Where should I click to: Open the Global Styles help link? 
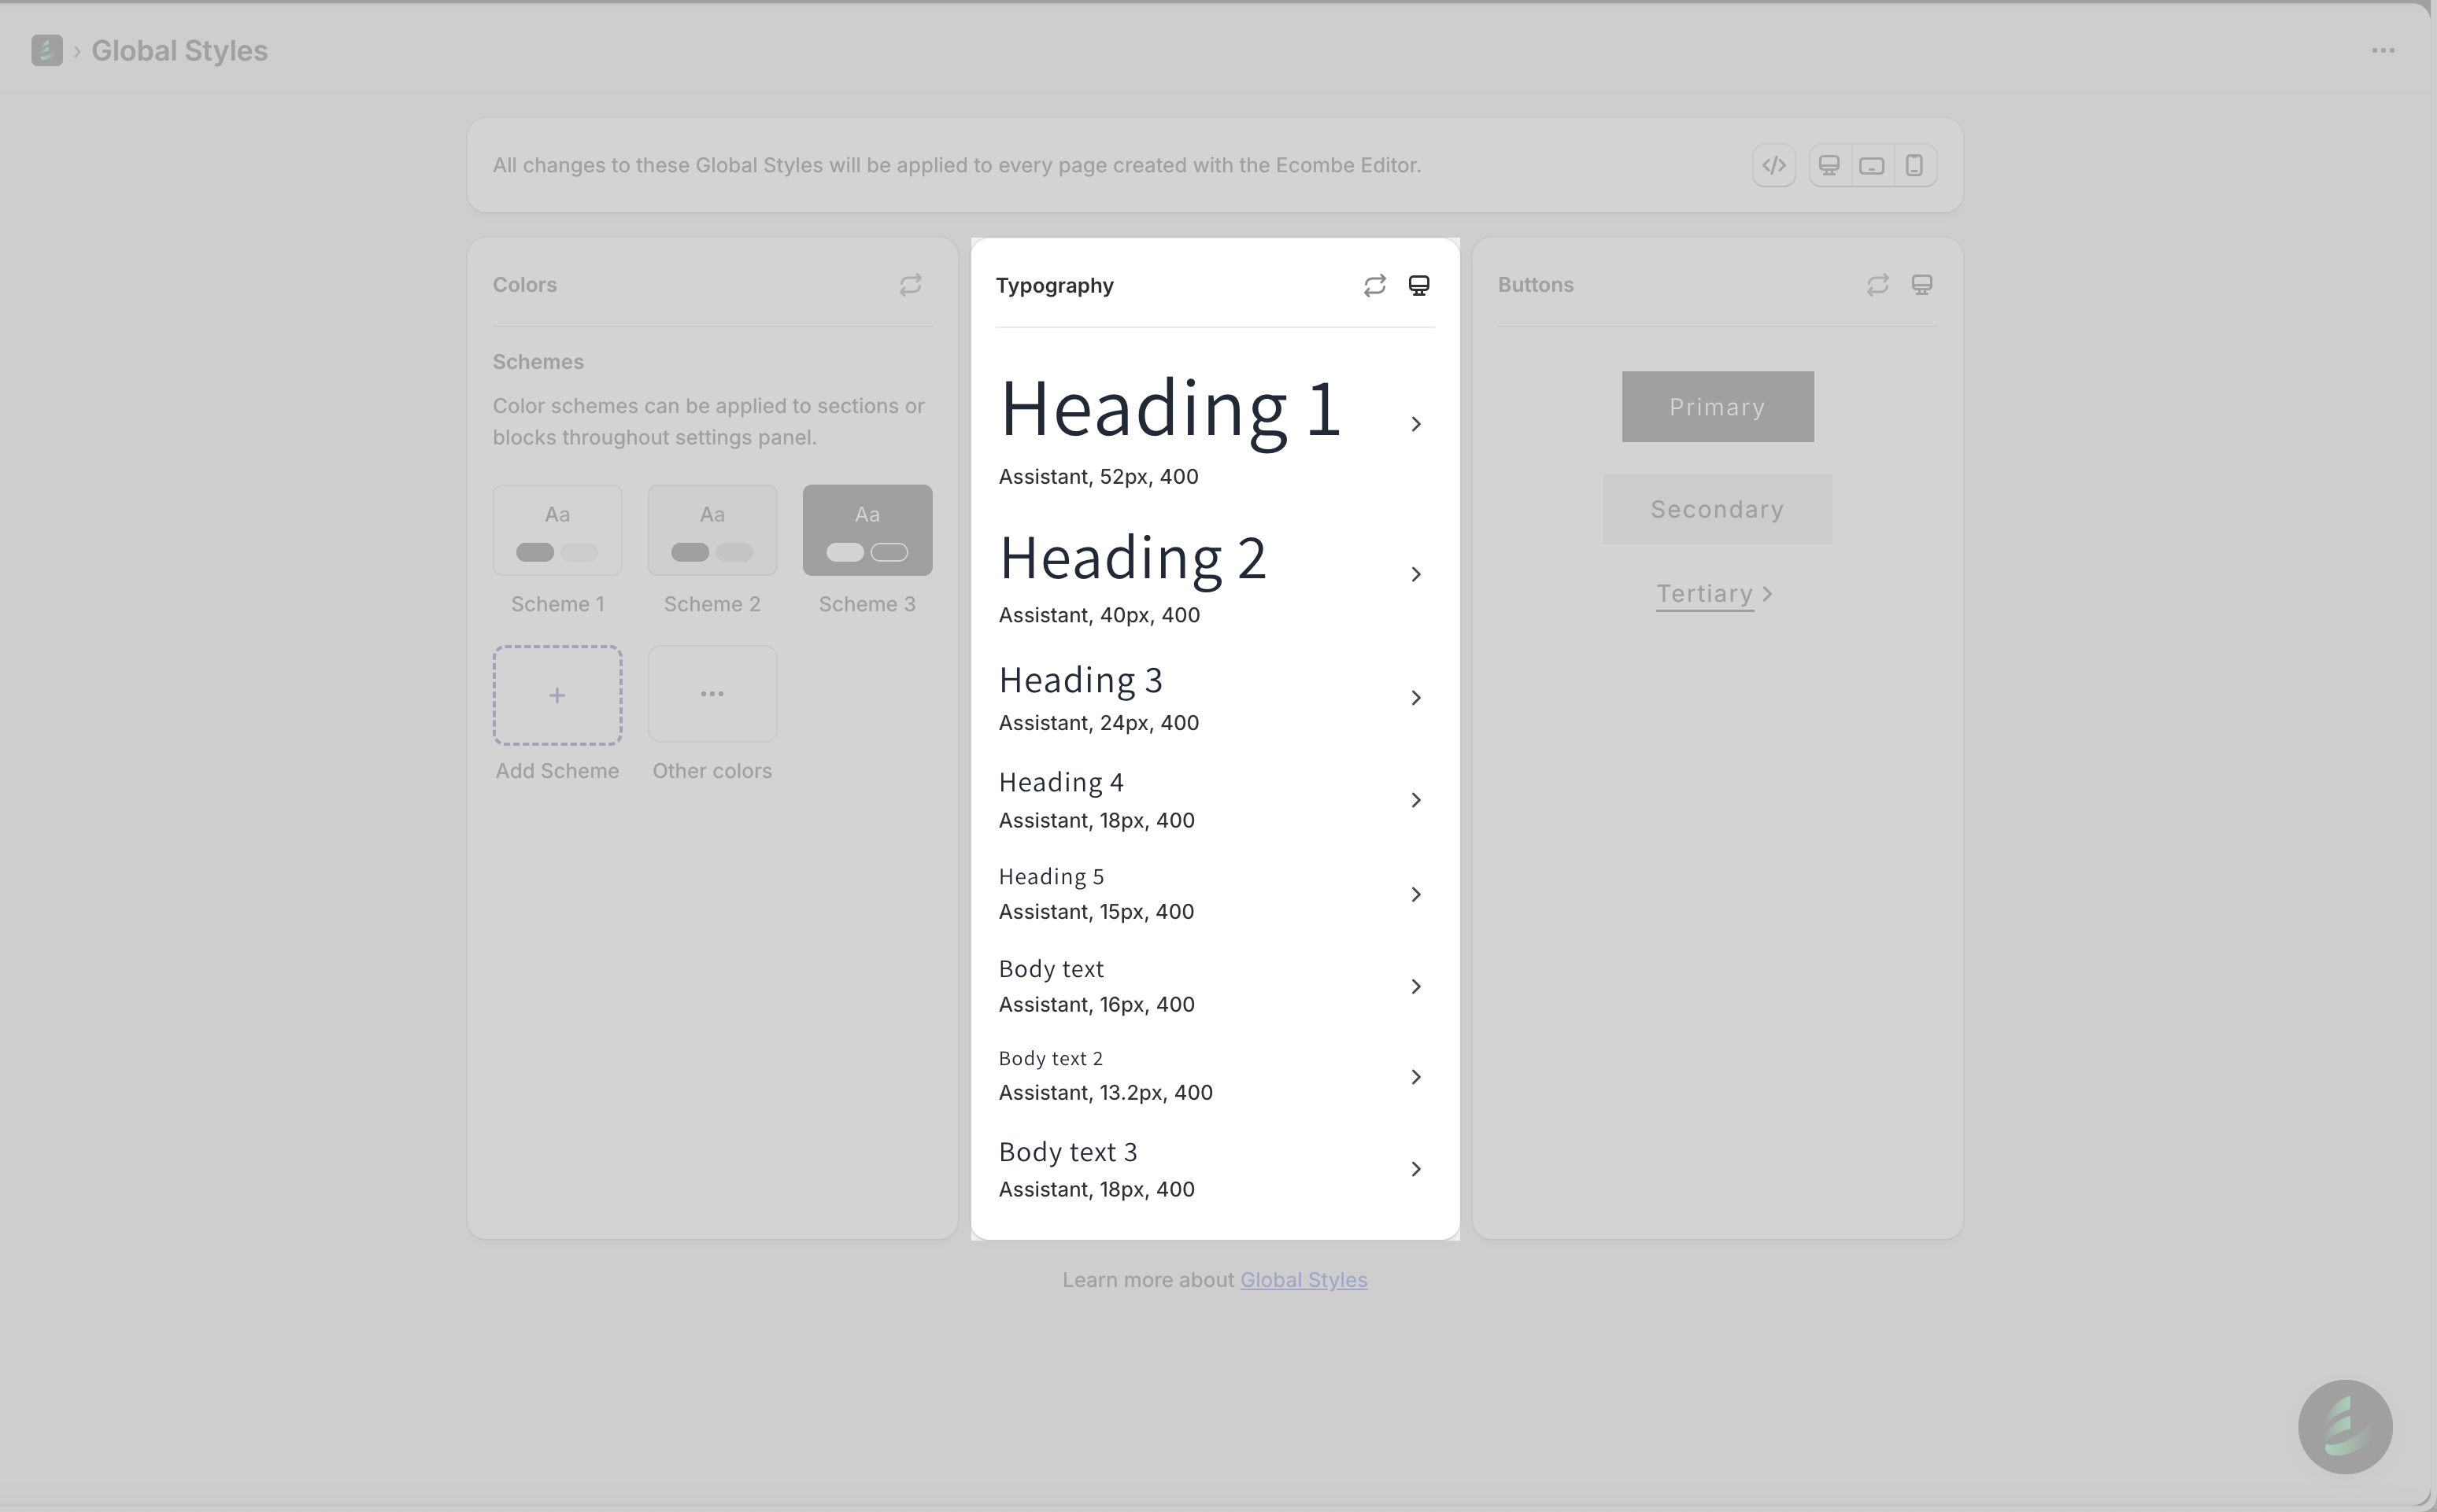[1303, 1280]
